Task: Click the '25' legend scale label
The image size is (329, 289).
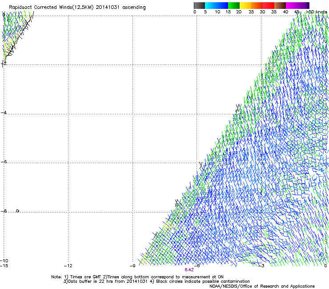Action: [251, 12]
